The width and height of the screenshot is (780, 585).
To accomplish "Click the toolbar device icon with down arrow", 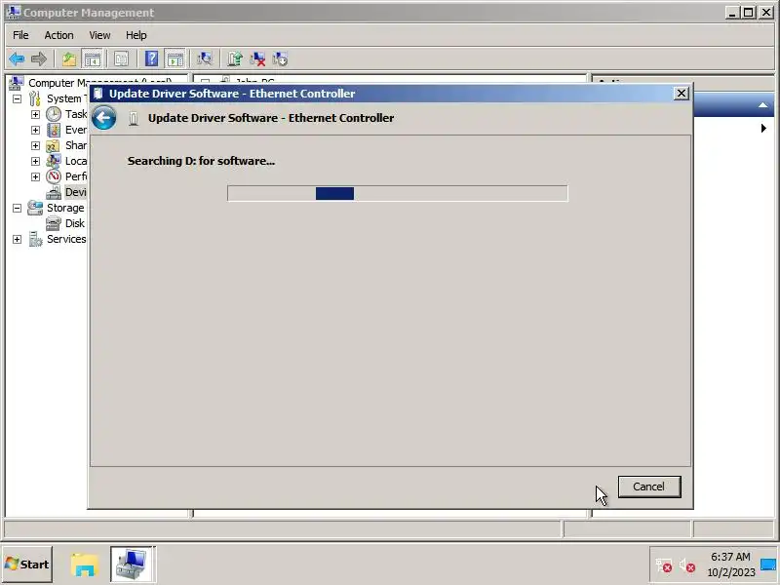I will point(280,59).
